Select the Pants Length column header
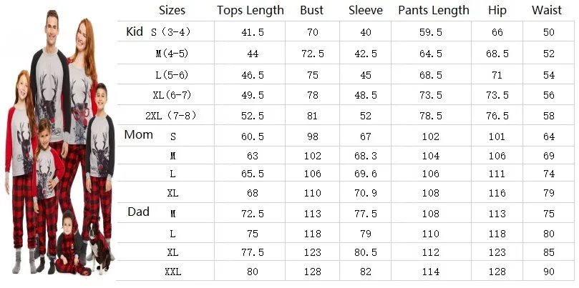579x288 pixels. point(434,10)
